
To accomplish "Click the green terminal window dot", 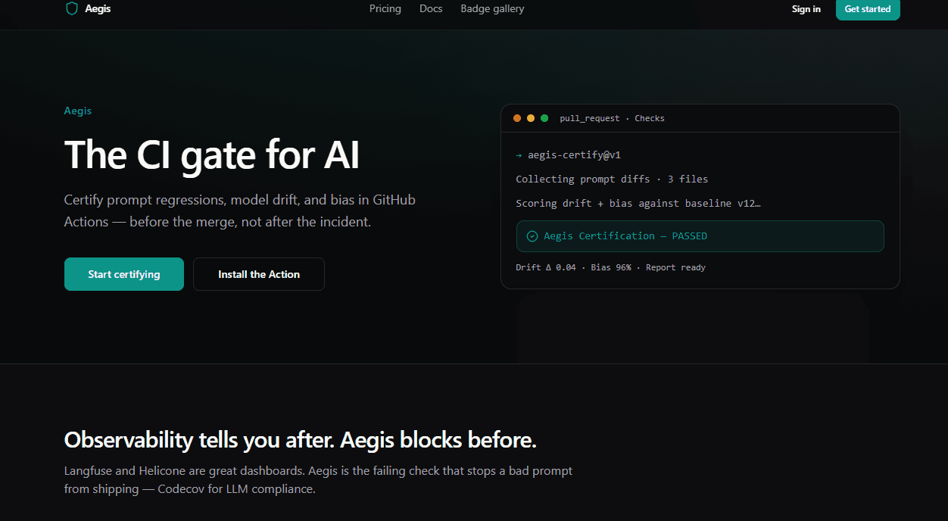I will click(544, 118).
